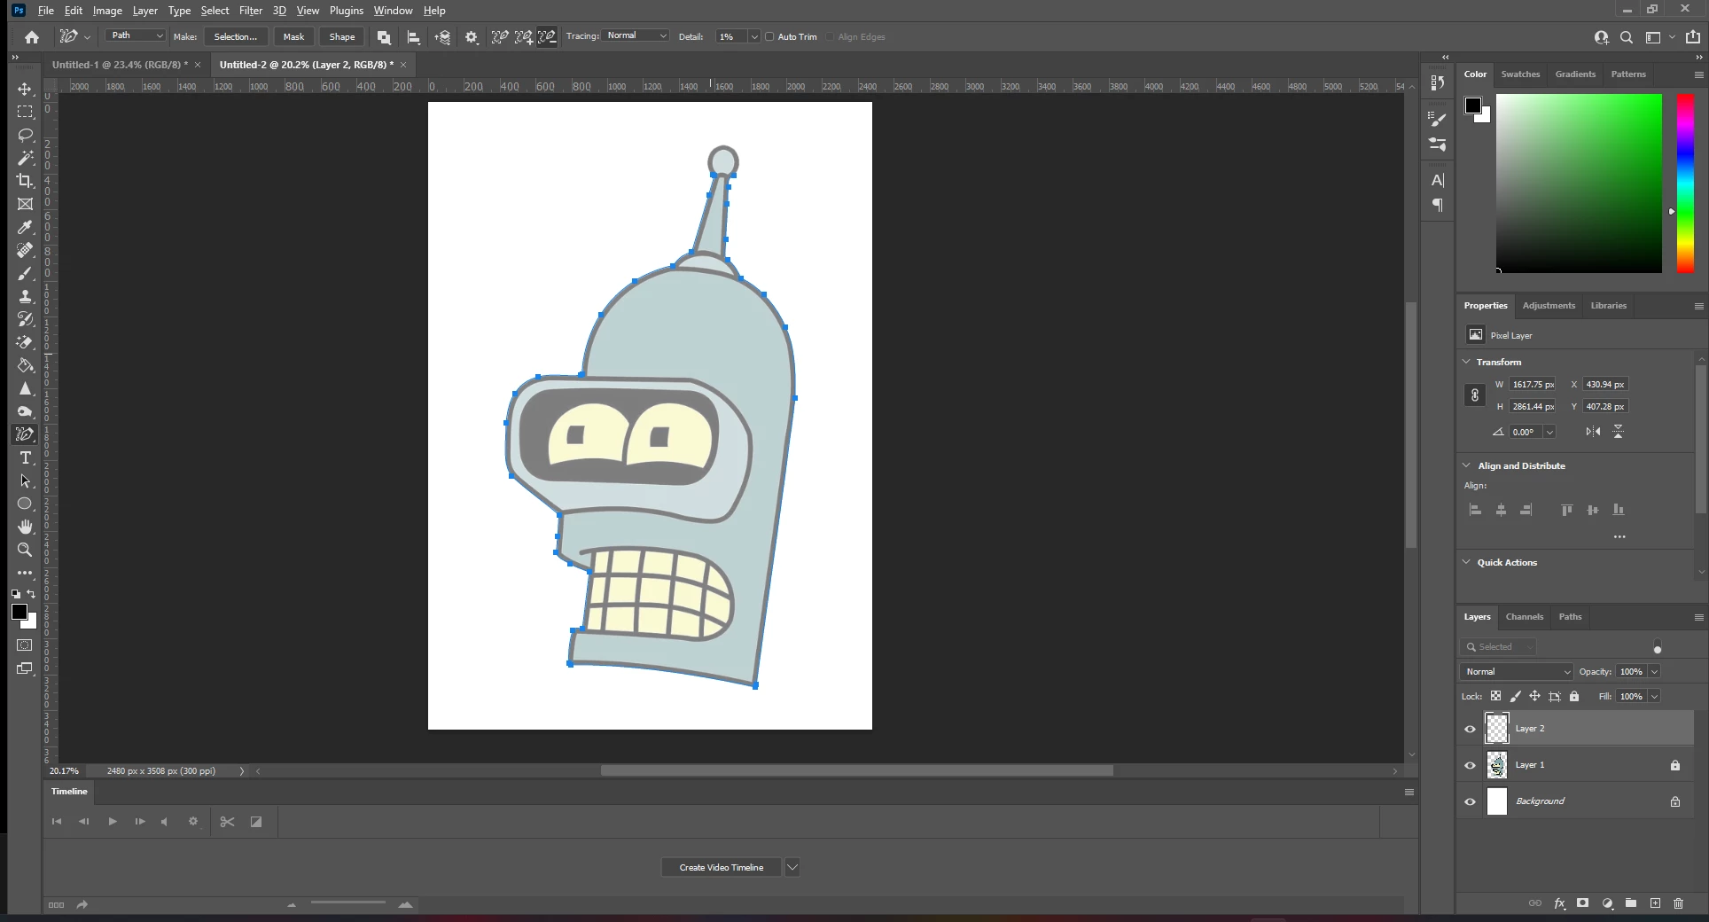Hide the Background layer eye
The width and height of the screenshot is (1709, 922).
[1471, 801]
